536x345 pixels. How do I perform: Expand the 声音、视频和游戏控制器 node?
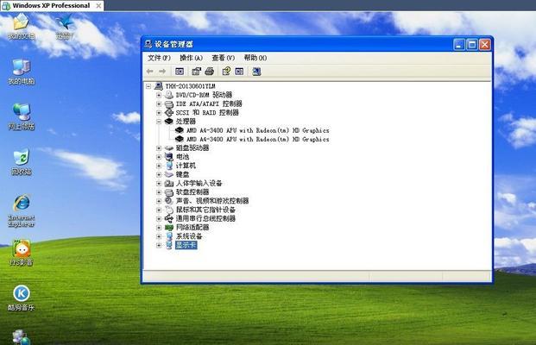click(159, 201)
